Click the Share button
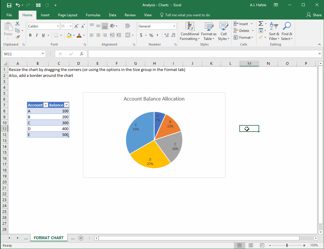 pyautogui.click(x=314, y=15)
